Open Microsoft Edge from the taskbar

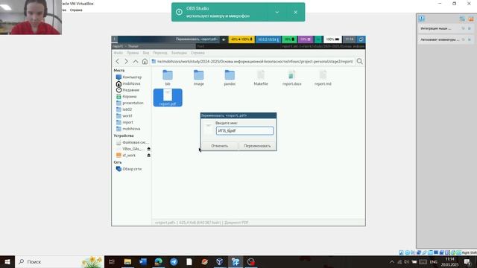coord(159,261)
